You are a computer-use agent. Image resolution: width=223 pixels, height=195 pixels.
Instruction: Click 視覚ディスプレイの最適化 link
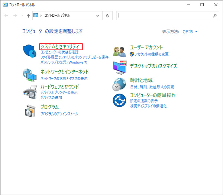148,106
